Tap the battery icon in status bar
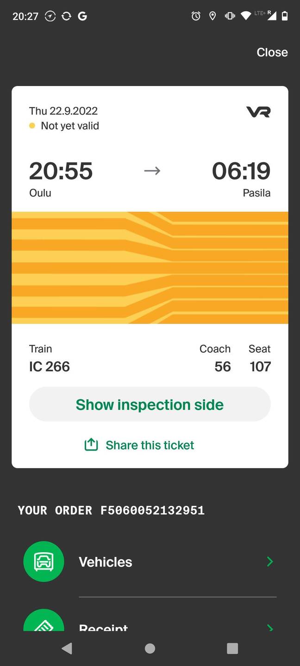This screenshot has width=300, height=666. pos(285,16)
